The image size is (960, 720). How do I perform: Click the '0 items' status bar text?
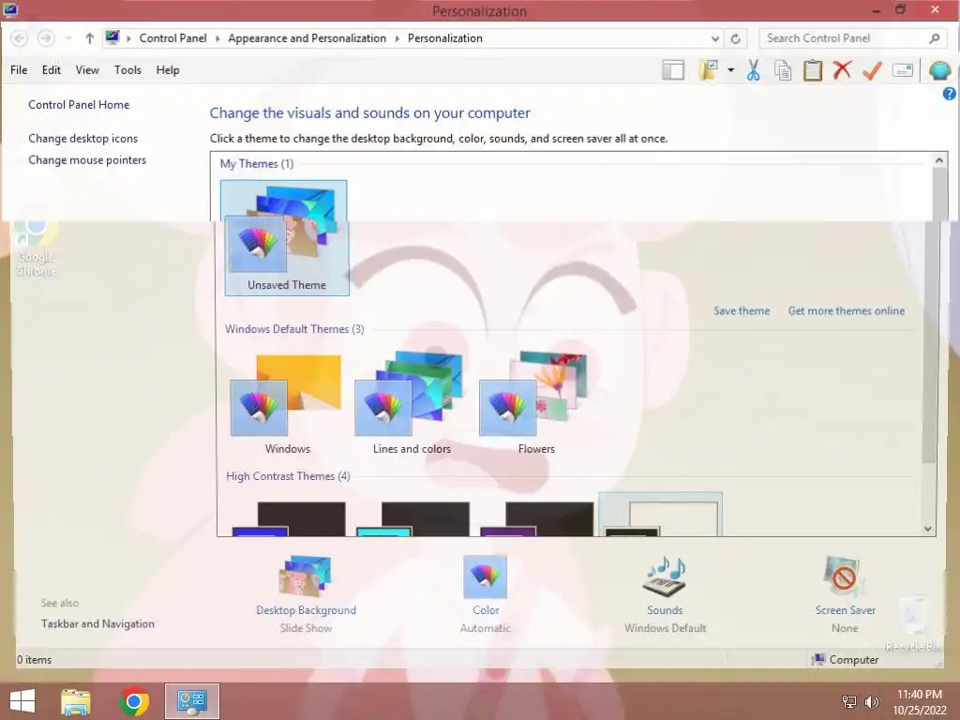(35, 659)
